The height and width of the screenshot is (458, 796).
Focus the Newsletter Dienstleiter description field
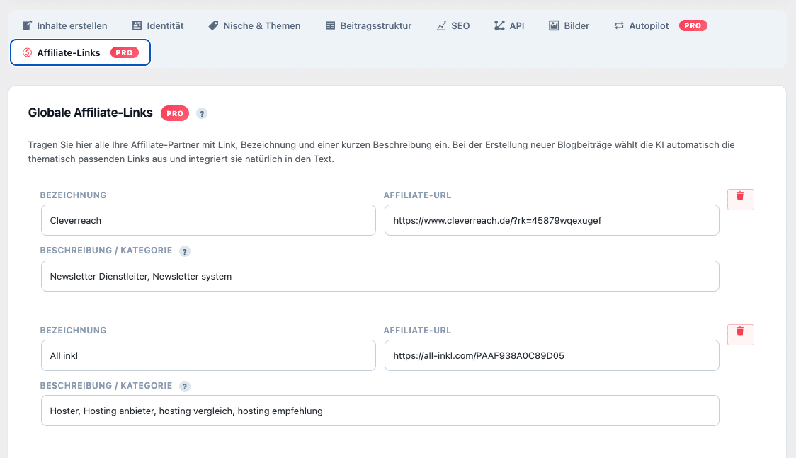click(x=380, y=276)
